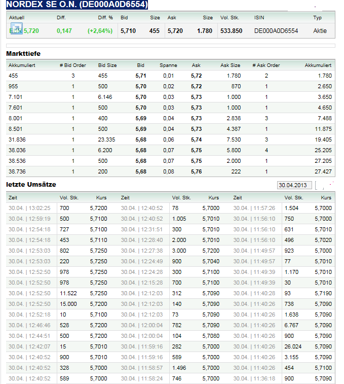Click the volume value 533.850
The width and height of the screenshot is (344, 384).
pos(231,31)
